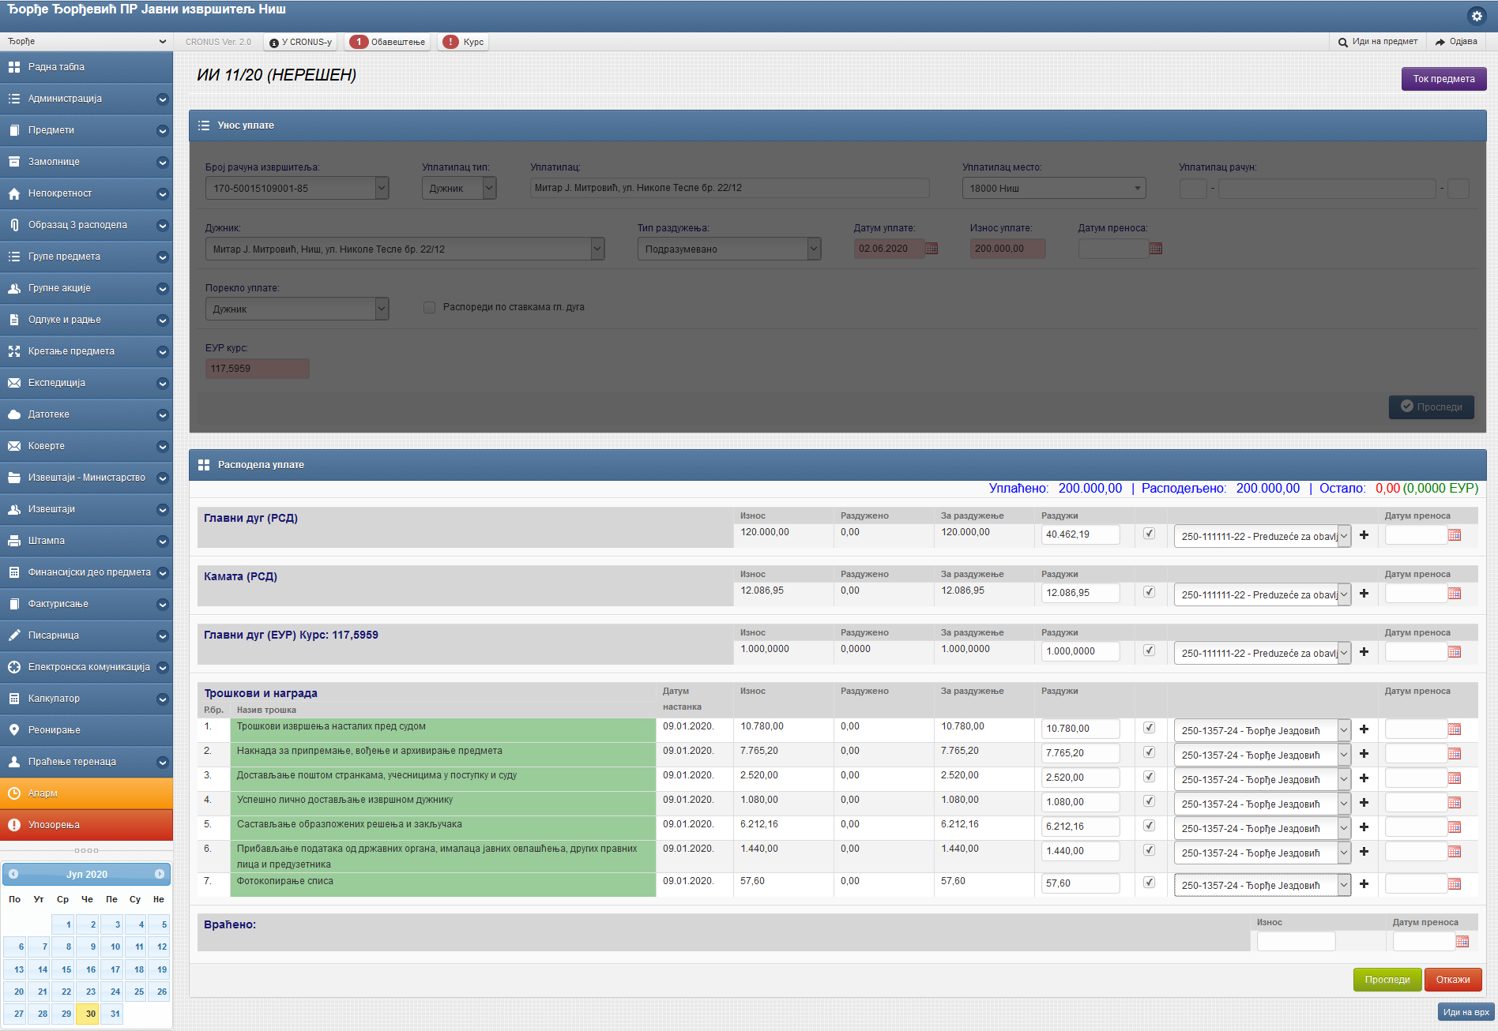Screen dimensions: 1498x1031
Task: Click Ток предмета button
Action: point(1443,79)
